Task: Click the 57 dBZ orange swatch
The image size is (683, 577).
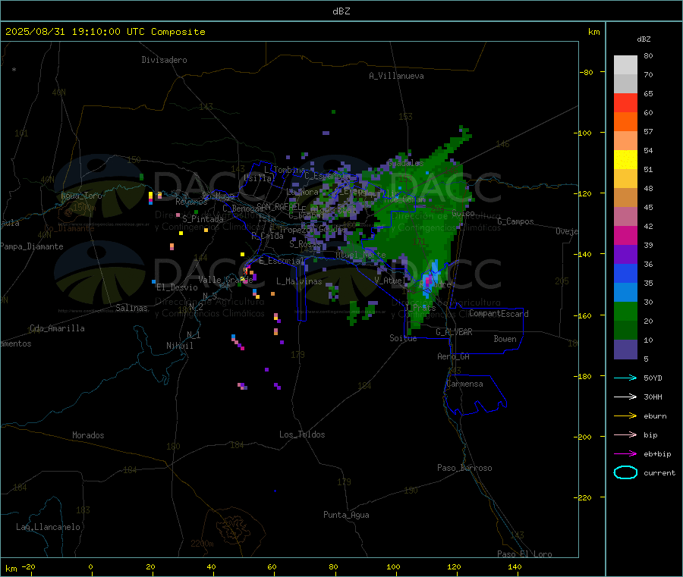Action: [x=625, y=122]
